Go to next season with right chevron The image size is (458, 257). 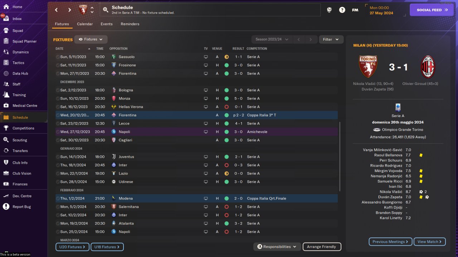point(311,39)
